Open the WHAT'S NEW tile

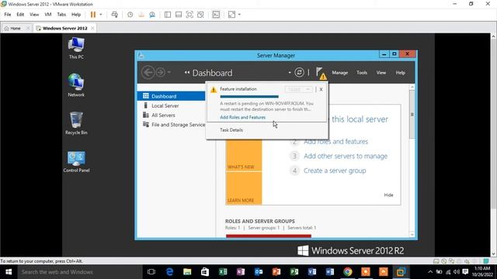[x=244, y=156]
